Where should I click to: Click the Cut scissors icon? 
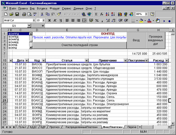tap(42, 14)
